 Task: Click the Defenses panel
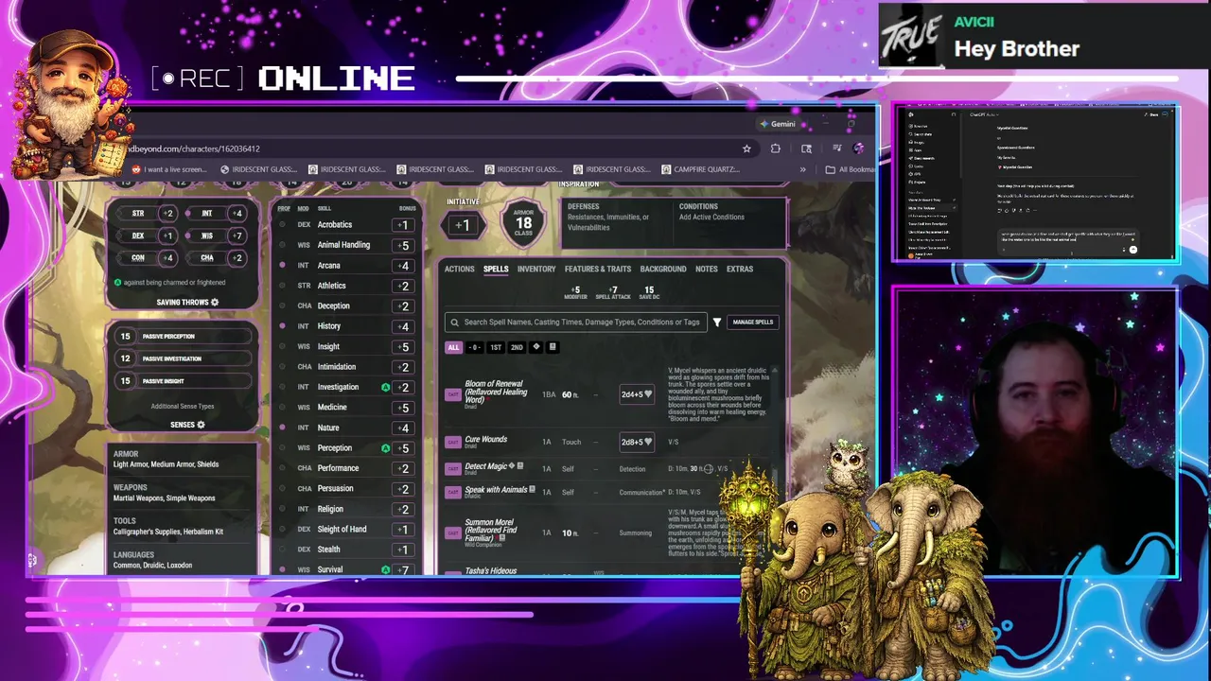pos(616,222)
